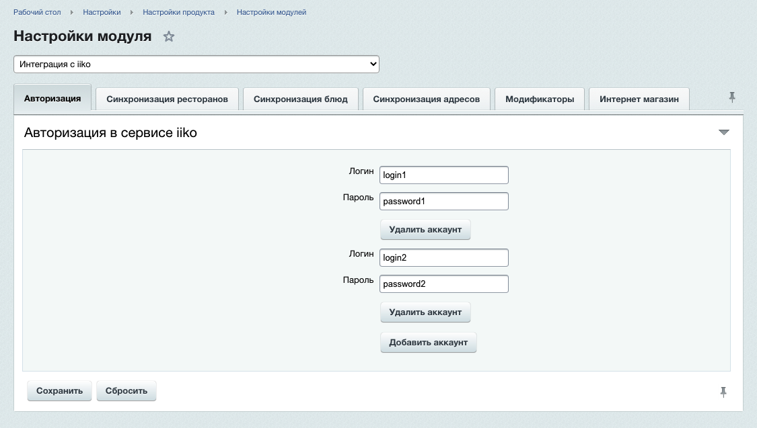Reset the form with the 'Сбросить' button
Image resolution: width=757 pixels, height=428 pixels.
pos(126,390)
